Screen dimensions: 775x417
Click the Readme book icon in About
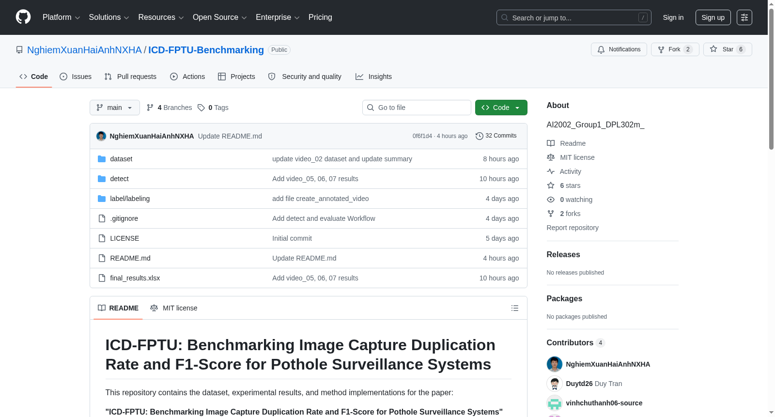tap(551, 143)
